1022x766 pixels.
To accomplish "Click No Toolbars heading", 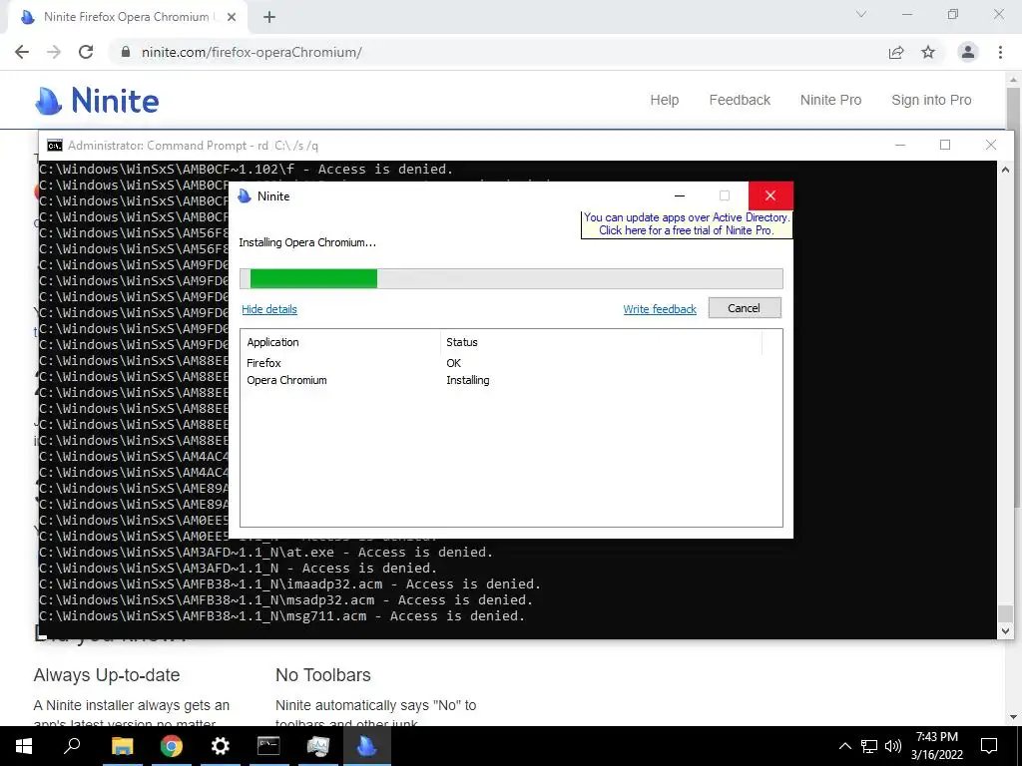I will tap(322, 675).
